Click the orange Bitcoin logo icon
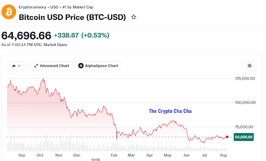This screenshot has width=266, height=161. [9, 12]
